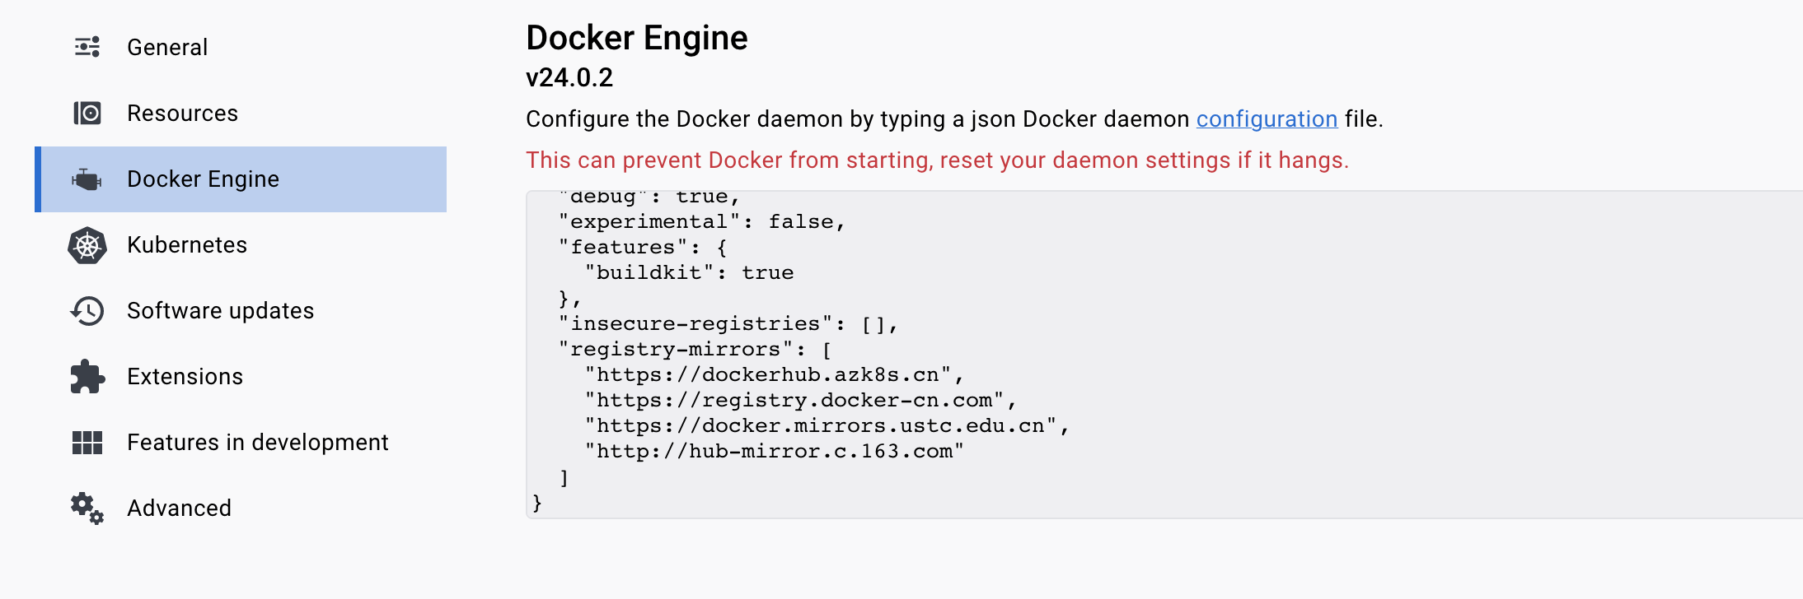The image size is (1803, 599).
Task: Select Kubernetes in the settings sidebar
Action: pyautogui.click(x=187, y=244)
